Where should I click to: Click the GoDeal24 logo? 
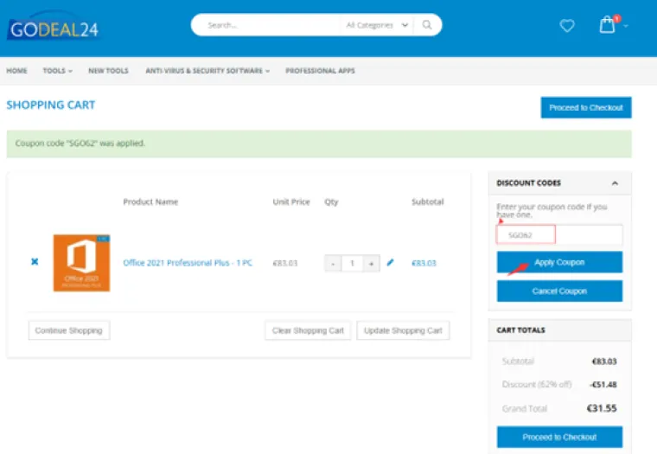[54, 29]
